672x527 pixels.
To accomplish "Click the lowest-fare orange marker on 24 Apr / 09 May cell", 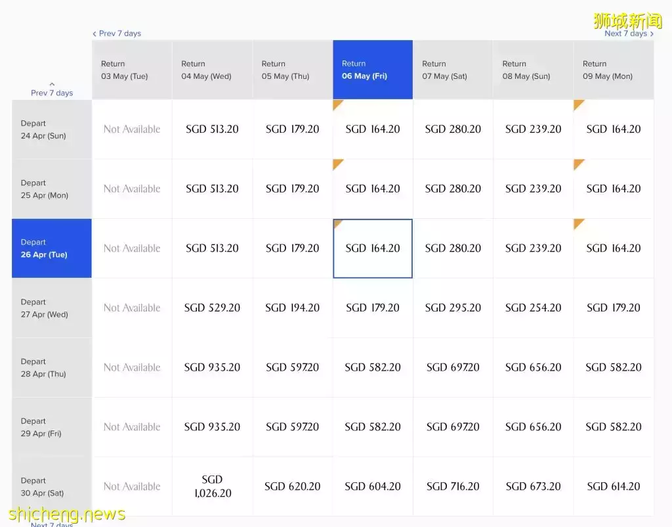I will point(577,104).
